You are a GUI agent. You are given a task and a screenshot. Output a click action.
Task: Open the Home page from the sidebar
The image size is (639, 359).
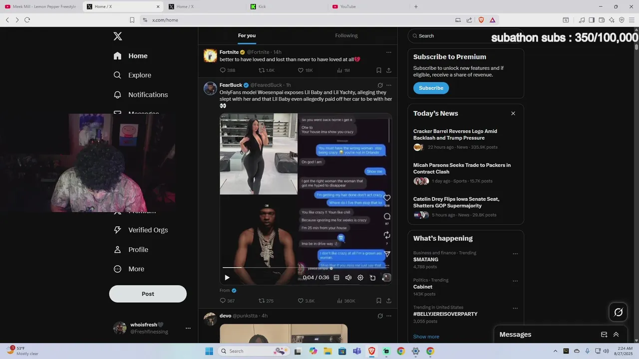pos(130,56)
